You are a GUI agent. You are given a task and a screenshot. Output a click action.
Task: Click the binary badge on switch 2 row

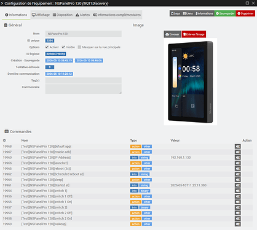[x=144, y=207]
